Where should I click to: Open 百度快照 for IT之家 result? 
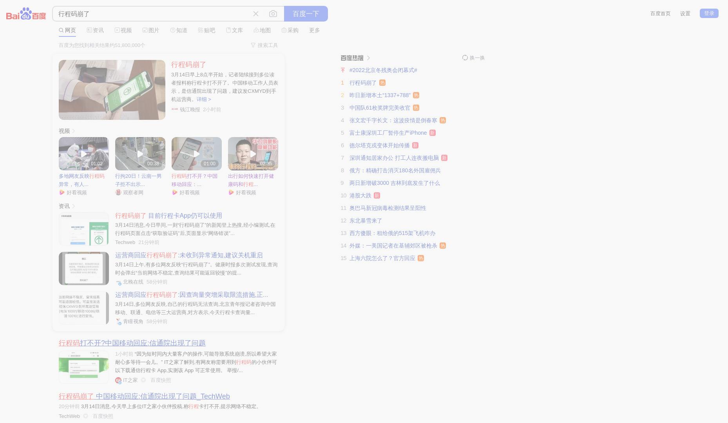click(x=161, y=380)
